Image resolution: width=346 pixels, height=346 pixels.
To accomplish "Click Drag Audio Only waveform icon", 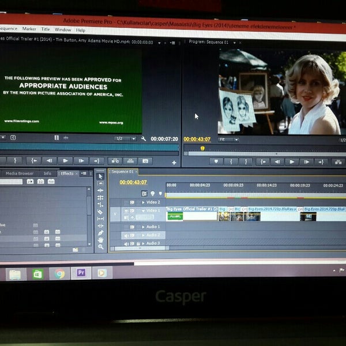I will click(66, 138).
